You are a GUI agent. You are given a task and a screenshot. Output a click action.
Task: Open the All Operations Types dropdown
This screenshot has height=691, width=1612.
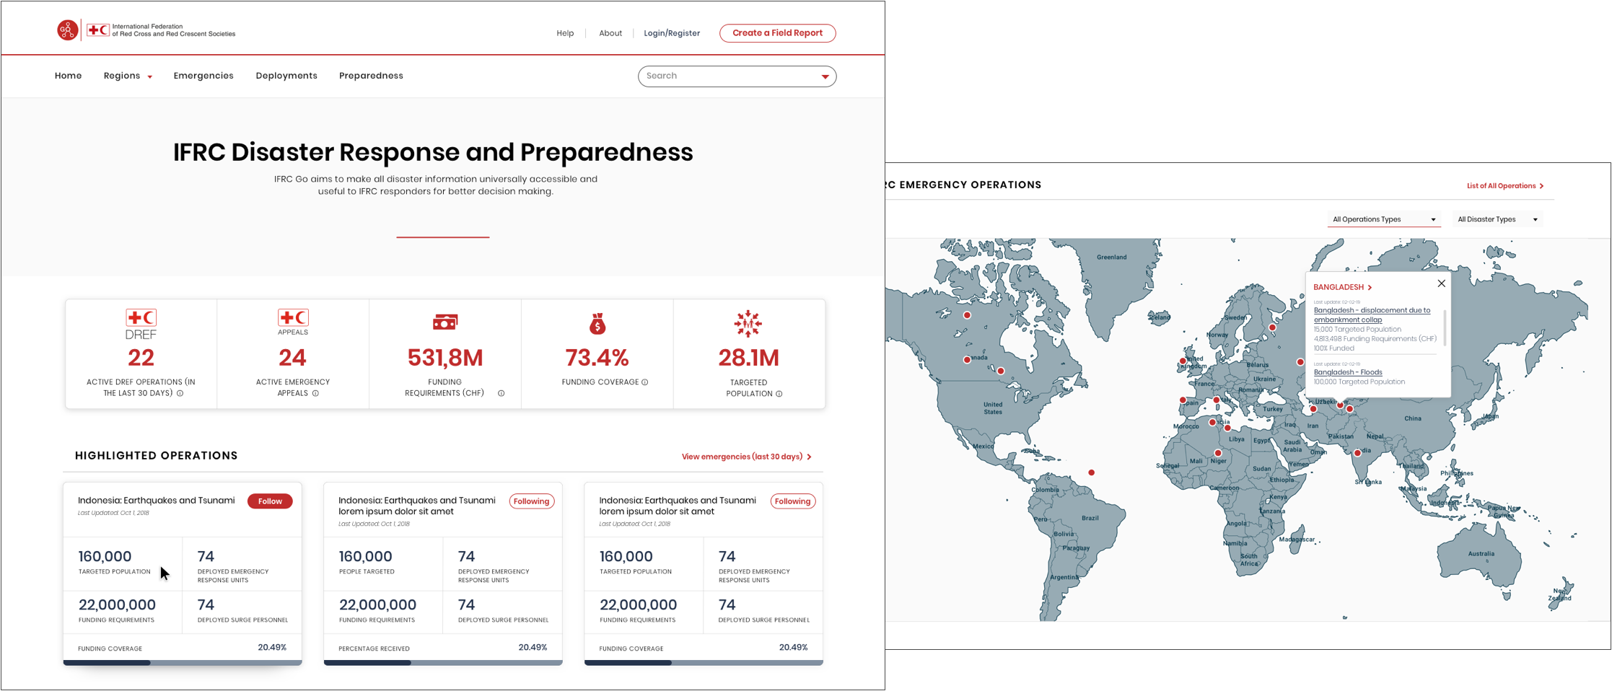[1384, 219]
